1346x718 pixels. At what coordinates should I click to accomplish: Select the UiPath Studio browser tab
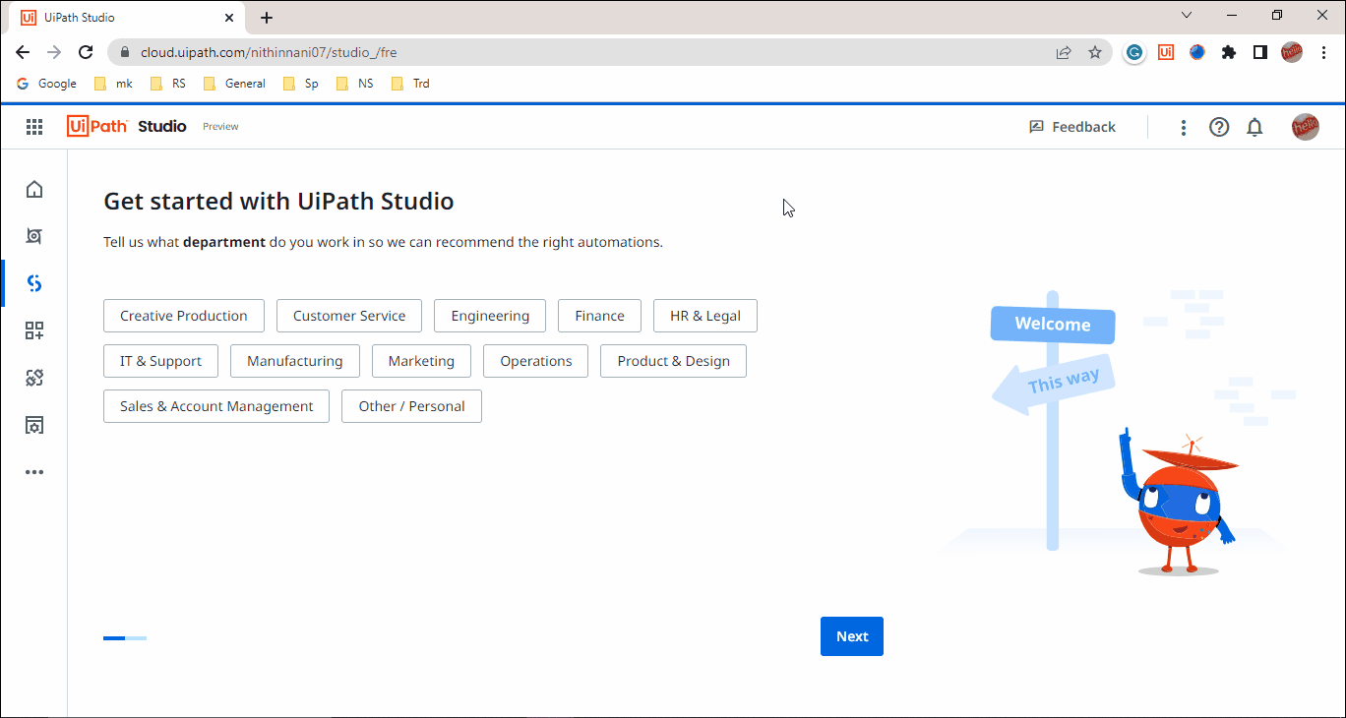(128, 18)
